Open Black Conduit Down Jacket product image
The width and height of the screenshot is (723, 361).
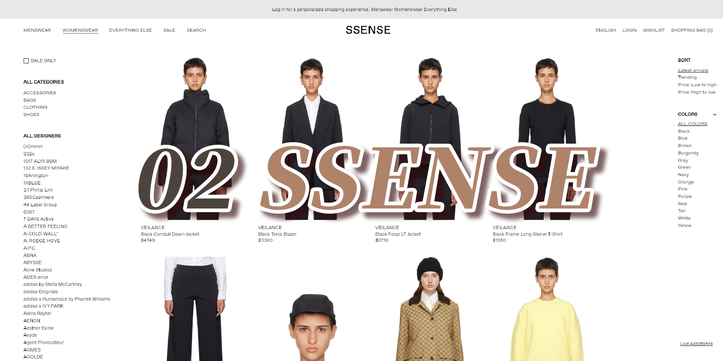(195, 139)
